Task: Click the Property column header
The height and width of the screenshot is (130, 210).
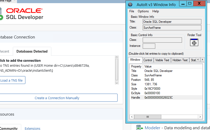Action: click(136, 66)
